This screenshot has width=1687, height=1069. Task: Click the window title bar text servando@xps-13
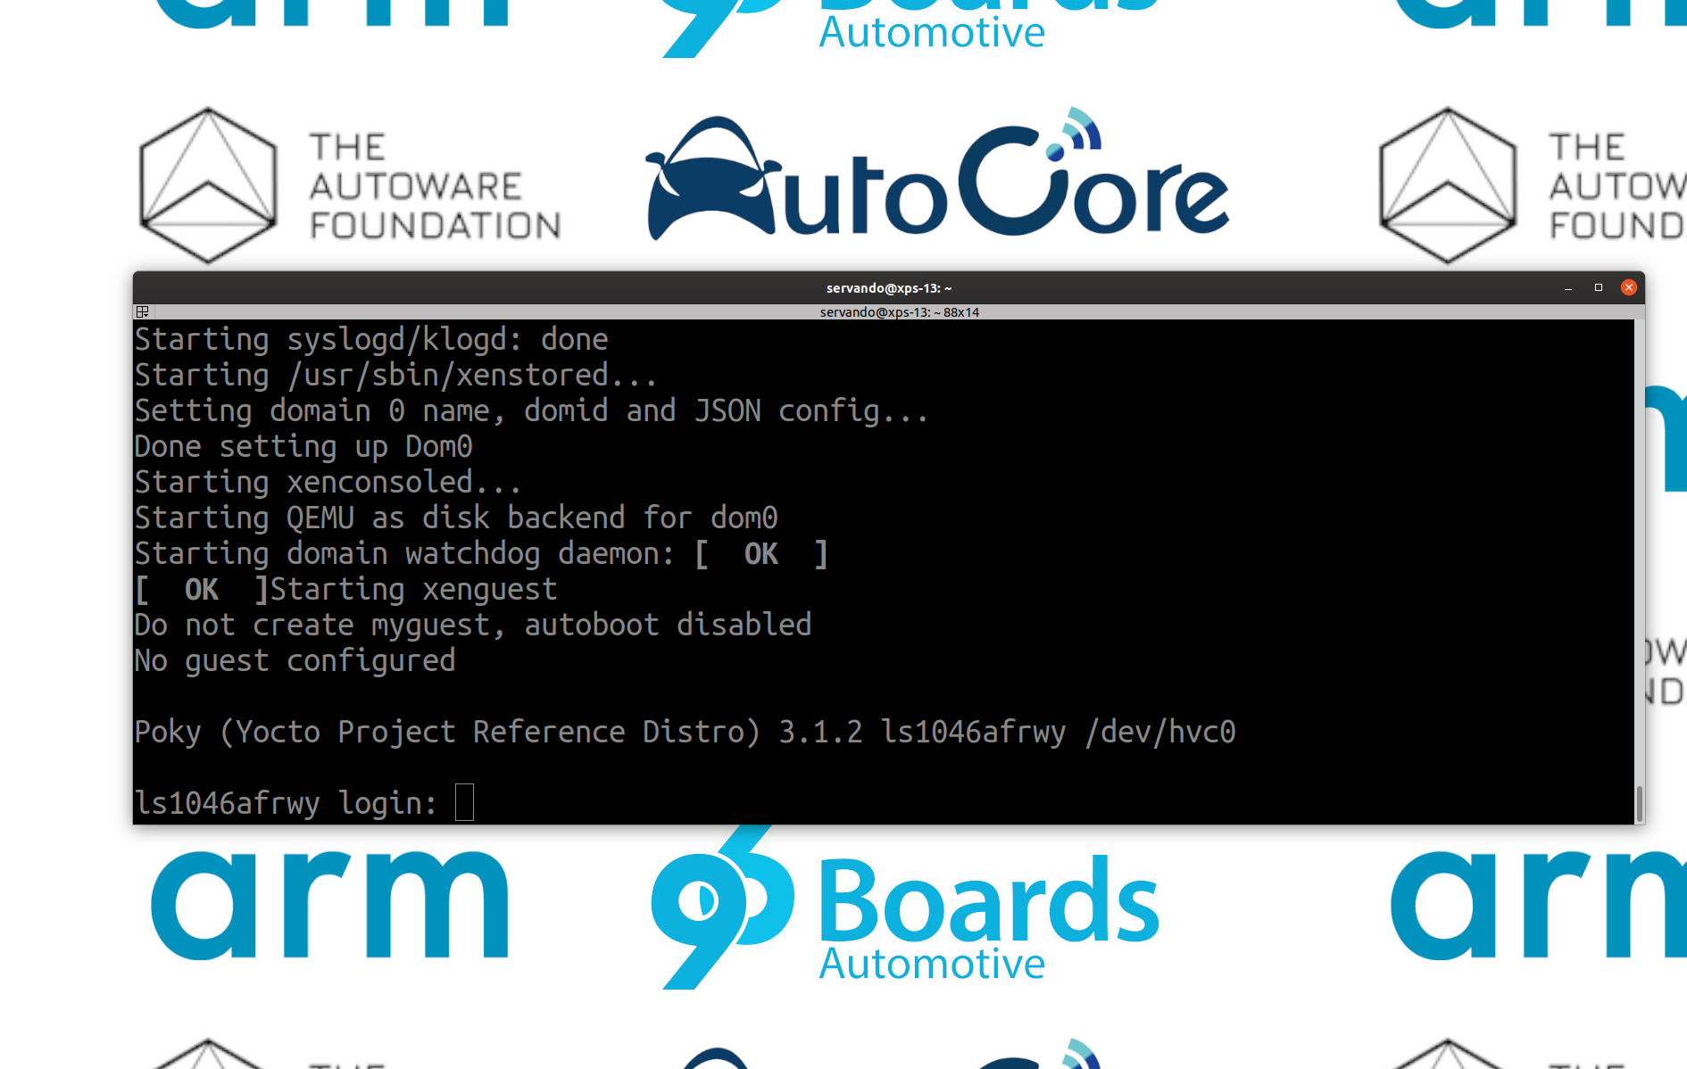coord(888,288)
